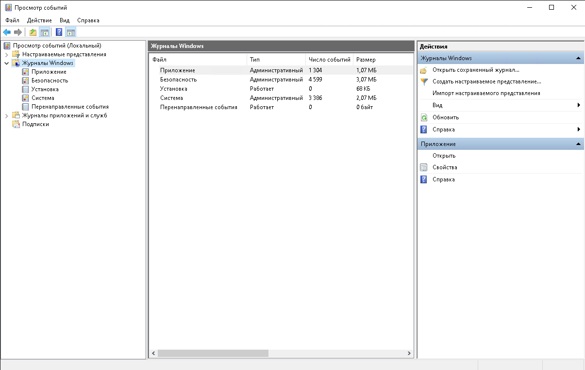The width and height of the screenshot is (585, 370).
Task: Click the Back arrow toolbar icon
Action: (x=7, y=32)
